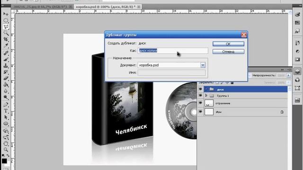Select the Quick Selection tool
Viewport: 303px width, 170px height.
coord(6,33)
